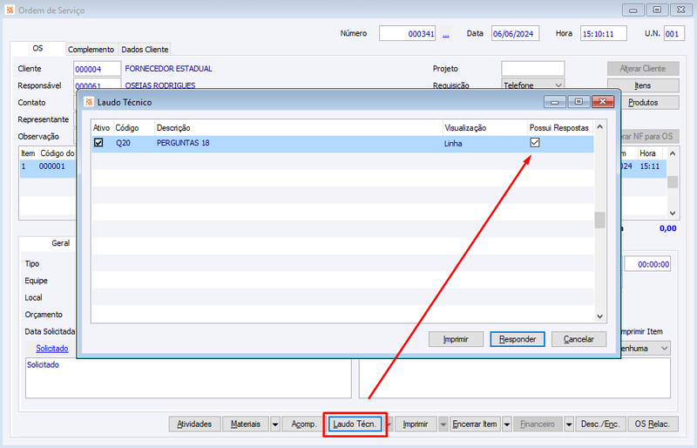Click the Data field 06/06/2024
Image resolution: width=697 pixels, height=448 pixels.
pos(515,34)
